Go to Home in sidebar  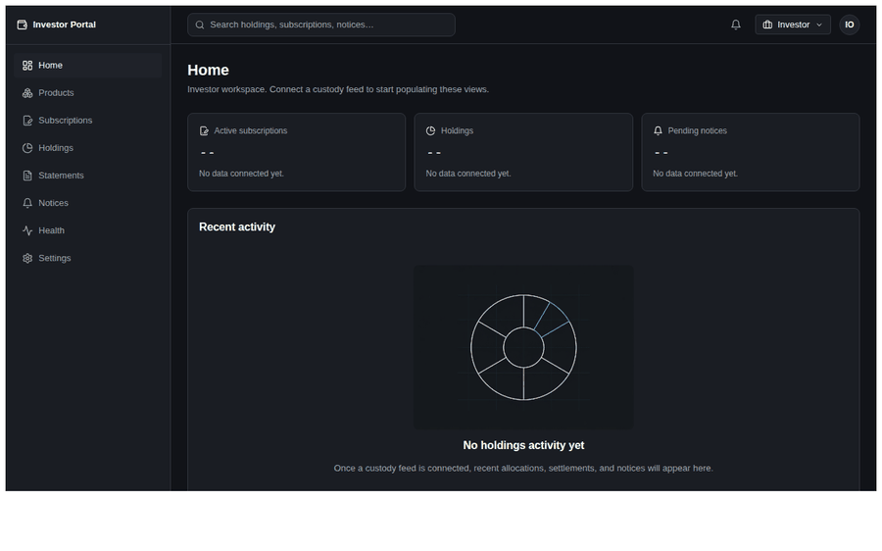(x=88, y=66)
